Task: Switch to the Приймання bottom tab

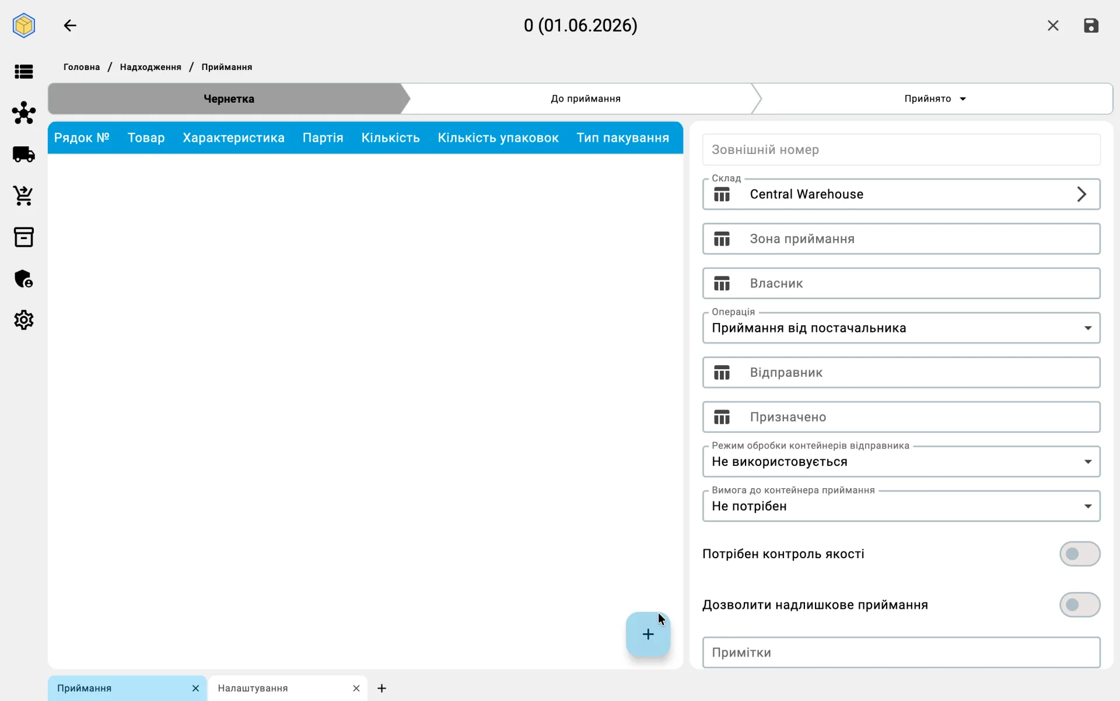Action: (128, 688)
